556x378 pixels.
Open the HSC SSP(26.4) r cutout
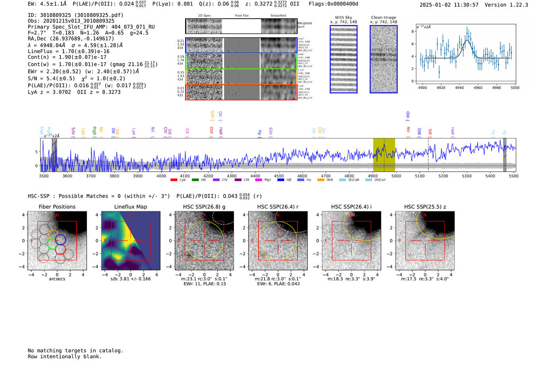coord(278,241)
